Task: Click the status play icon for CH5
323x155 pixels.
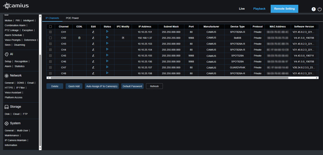Action: click(107, 55)
